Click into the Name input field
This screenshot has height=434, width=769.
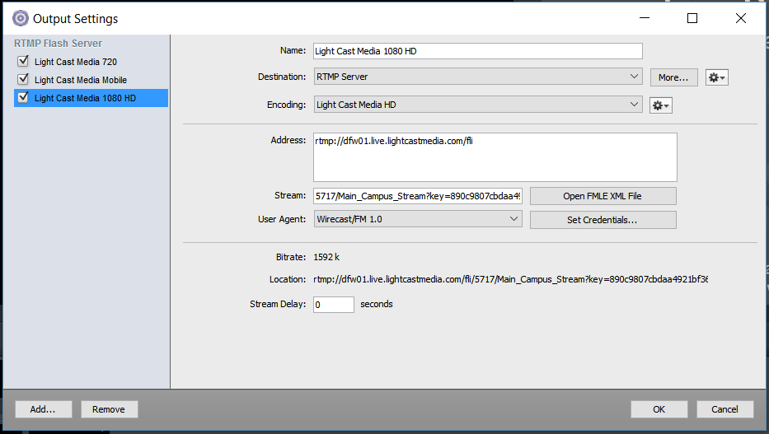478,51
